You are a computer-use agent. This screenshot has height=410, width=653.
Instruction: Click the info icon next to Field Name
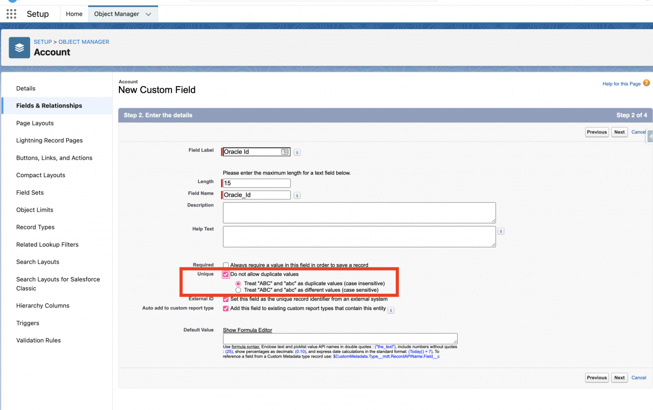coord(296,194)
